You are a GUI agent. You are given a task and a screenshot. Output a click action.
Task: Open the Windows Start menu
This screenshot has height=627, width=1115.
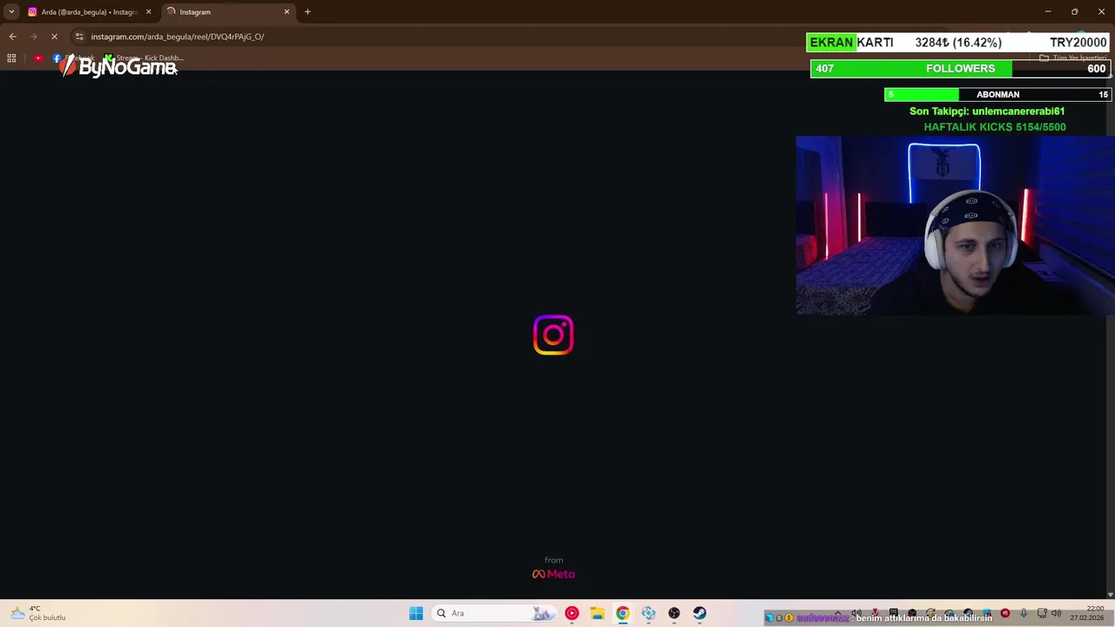[x=416, y=613]
